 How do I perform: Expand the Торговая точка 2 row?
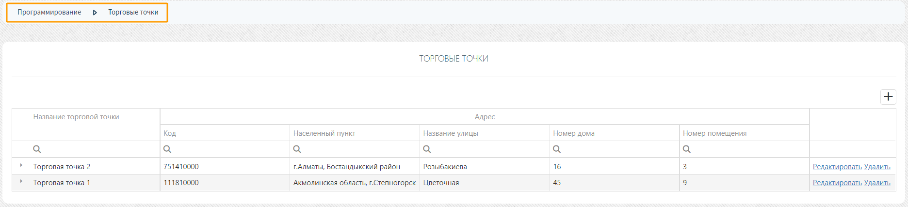coord(21,165)
